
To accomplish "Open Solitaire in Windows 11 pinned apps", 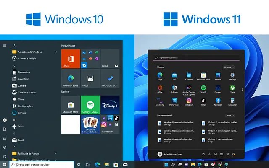I will (x=174, y=89).
